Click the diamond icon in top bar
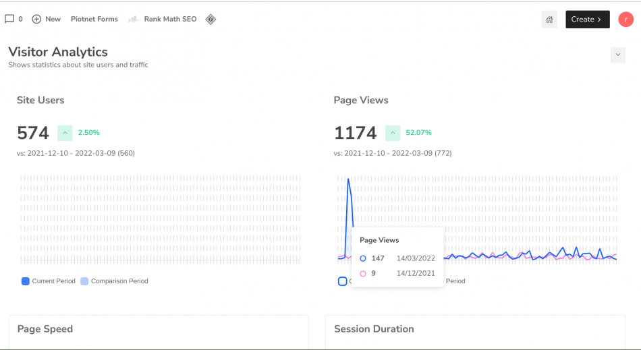The height and width of the screenshot is (350, 641). pos(211,19)
